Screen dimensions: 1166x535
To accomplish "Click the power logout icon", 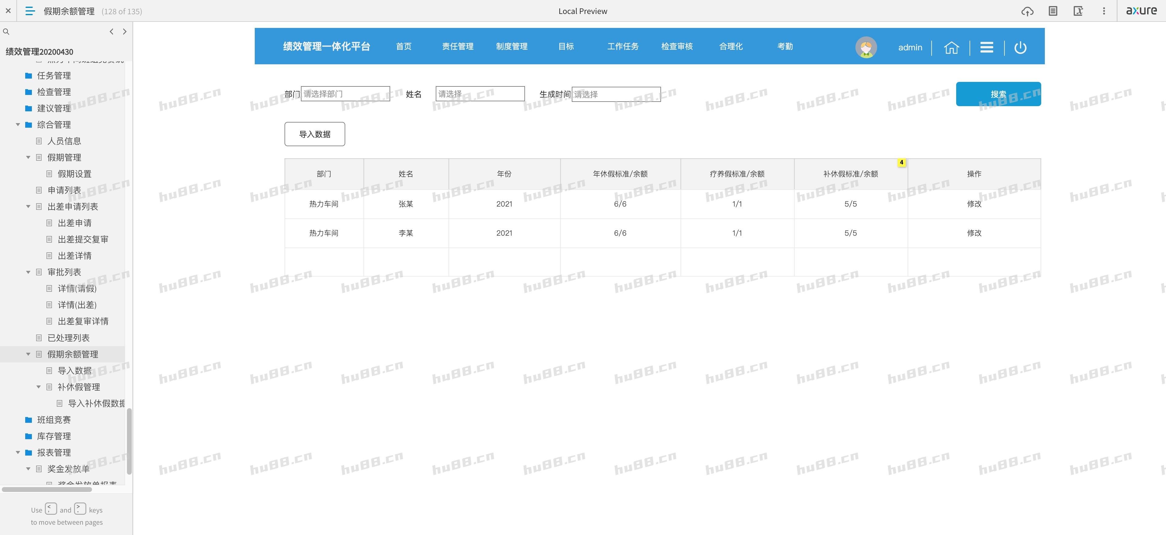I will 1020,48.
